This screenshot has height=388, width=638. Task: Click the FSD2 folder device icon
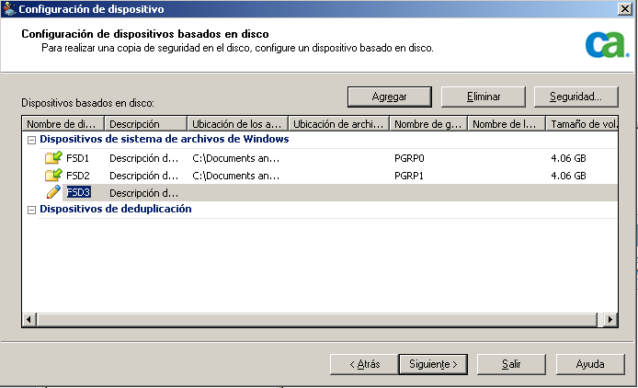53,175
